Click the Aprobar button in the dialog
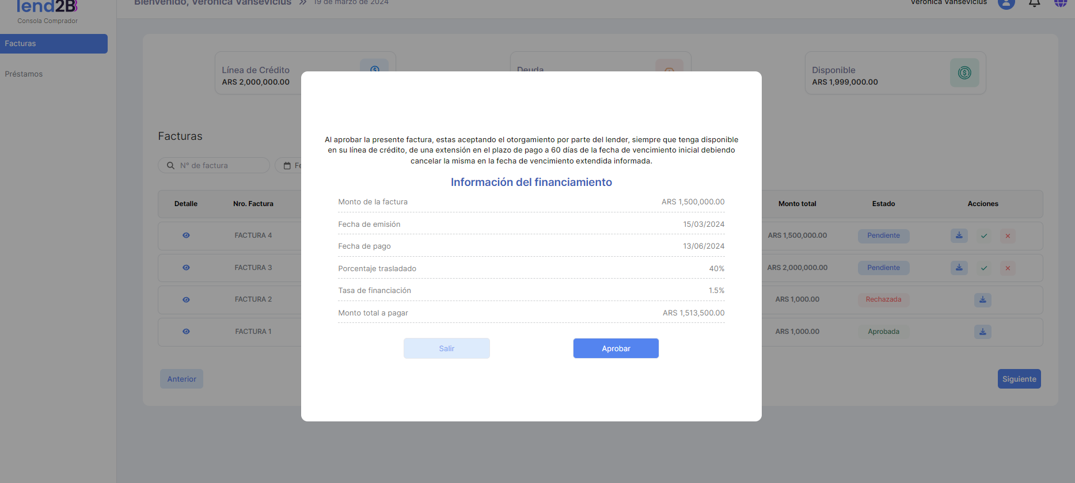Viewport: 1075px width, 483px height. [x=616, y=348]
